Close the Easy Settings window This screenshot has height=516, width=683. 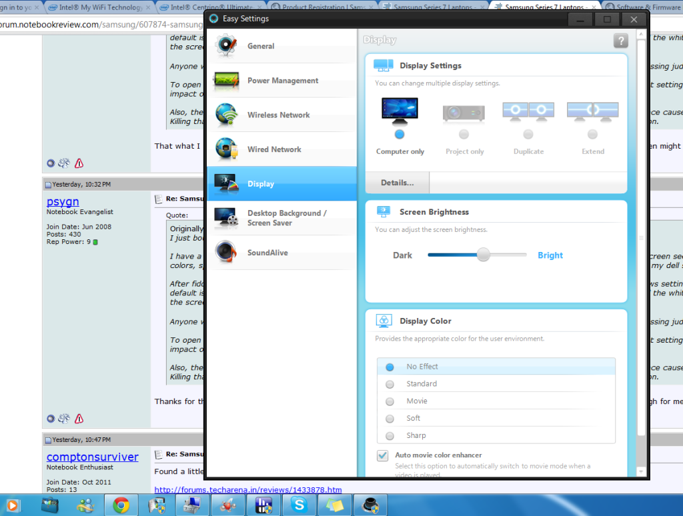coord(634,19)
